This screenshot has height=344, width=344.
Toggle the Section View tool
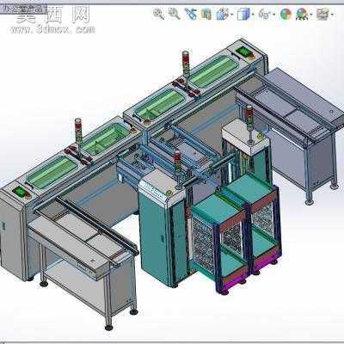206,14
